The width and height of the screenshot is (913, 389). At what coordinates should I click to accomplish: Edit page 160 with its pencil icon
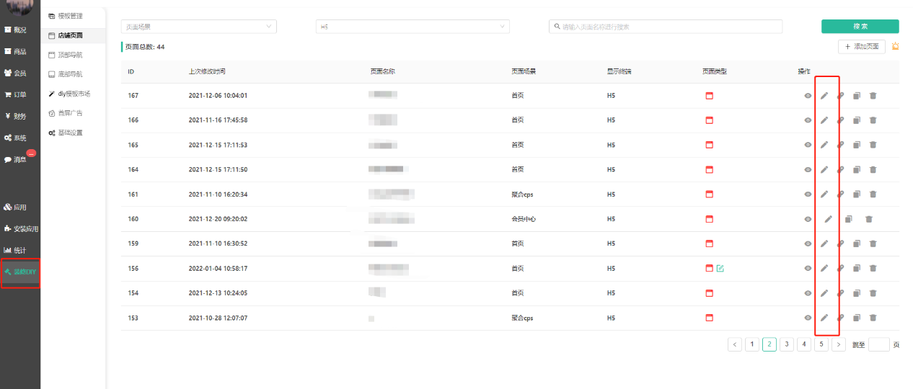(829, 219)
